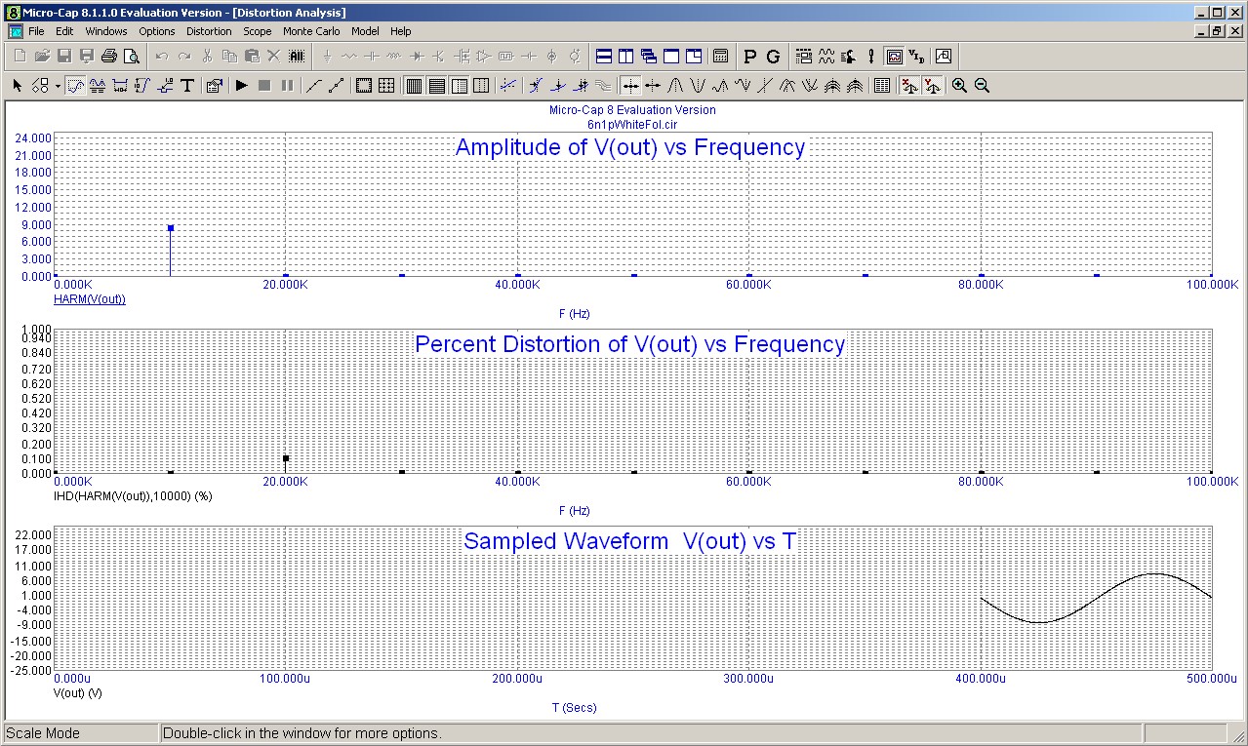Click the 10 kHz amplitude harmonic marker
Image resolution: width=1248 pixels, height=746 pixels.
click(171, 228)
